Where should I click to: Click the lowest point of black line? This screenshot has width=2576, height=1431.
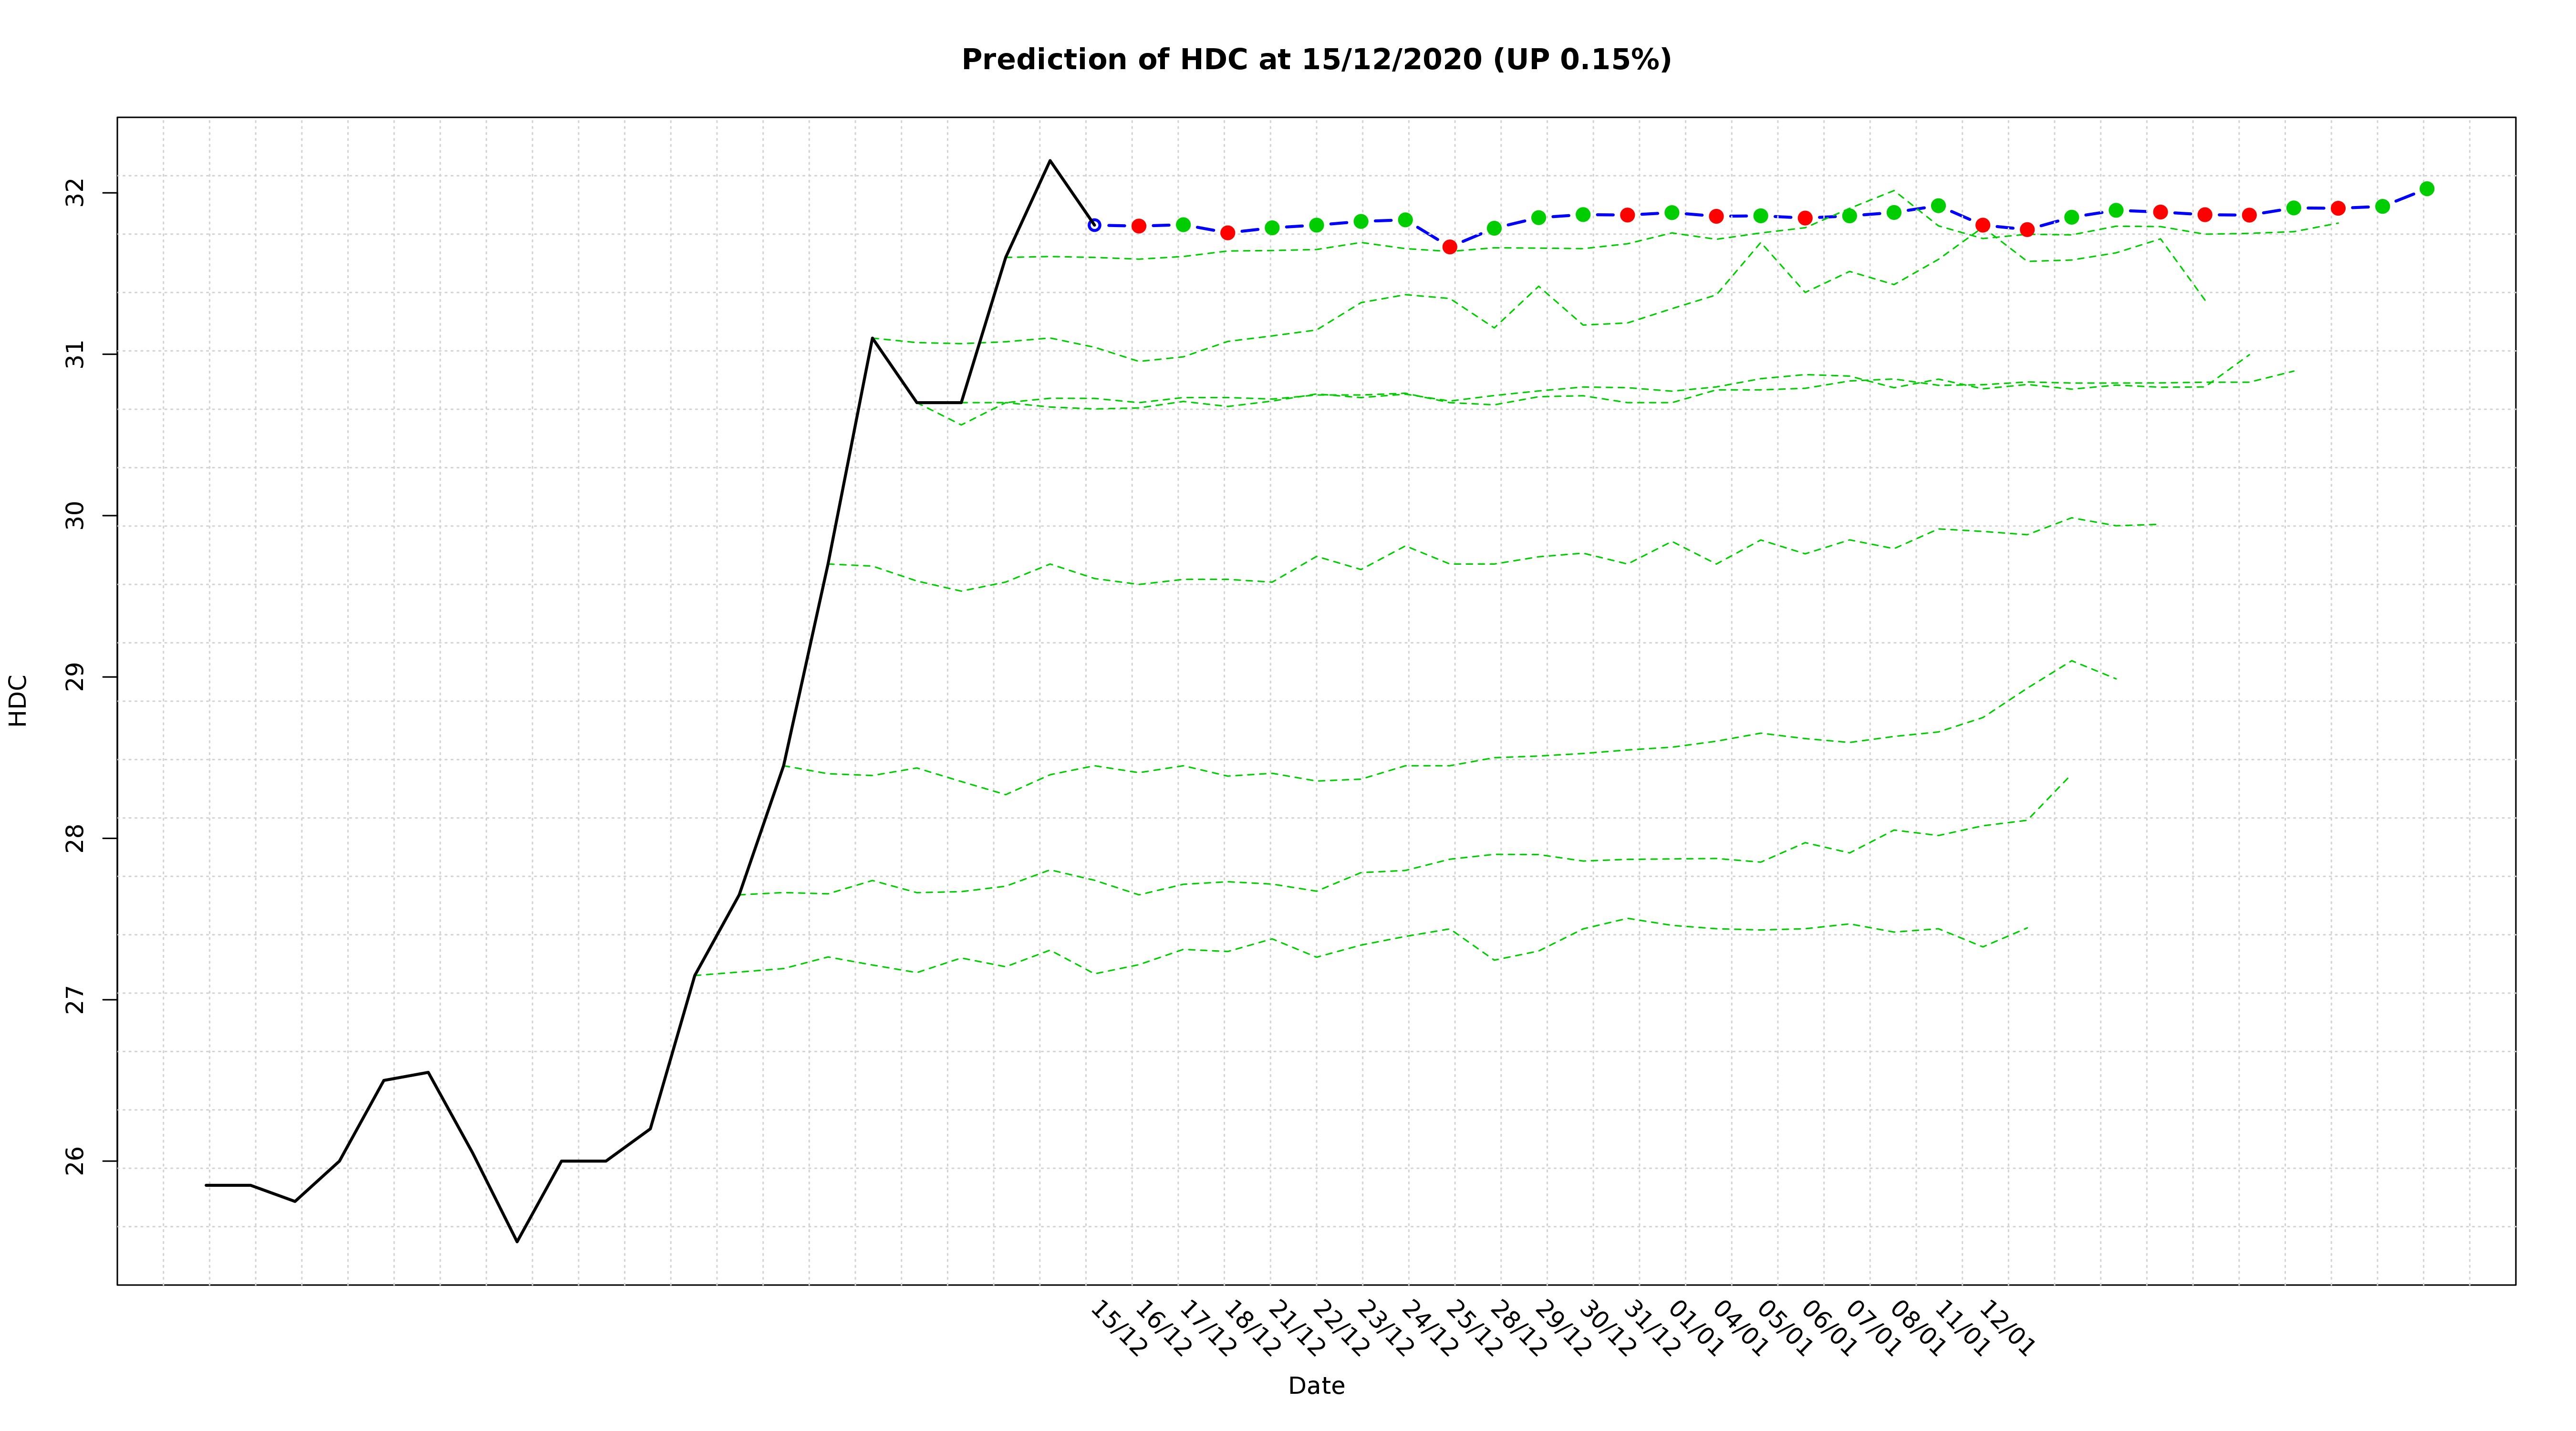517,1242
